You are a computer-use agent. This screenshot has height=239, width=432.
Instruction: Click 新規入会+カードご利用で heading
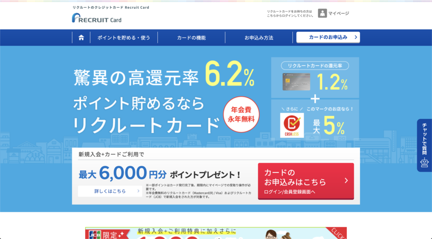(x=111, y=154)
